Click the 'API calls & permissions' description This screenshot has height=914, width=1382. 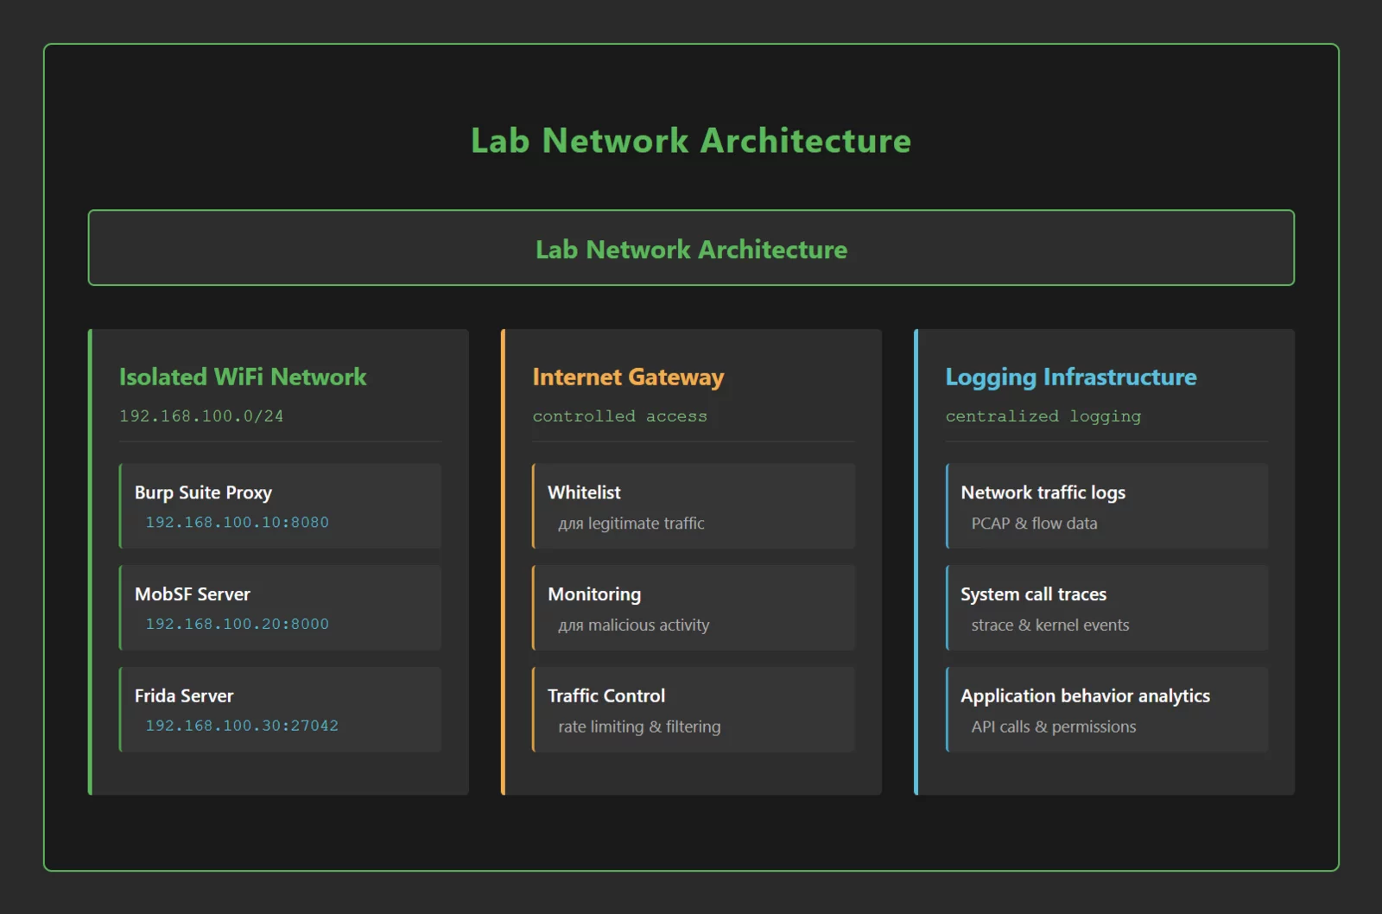pyautogui.click(x=1054, y=727)
